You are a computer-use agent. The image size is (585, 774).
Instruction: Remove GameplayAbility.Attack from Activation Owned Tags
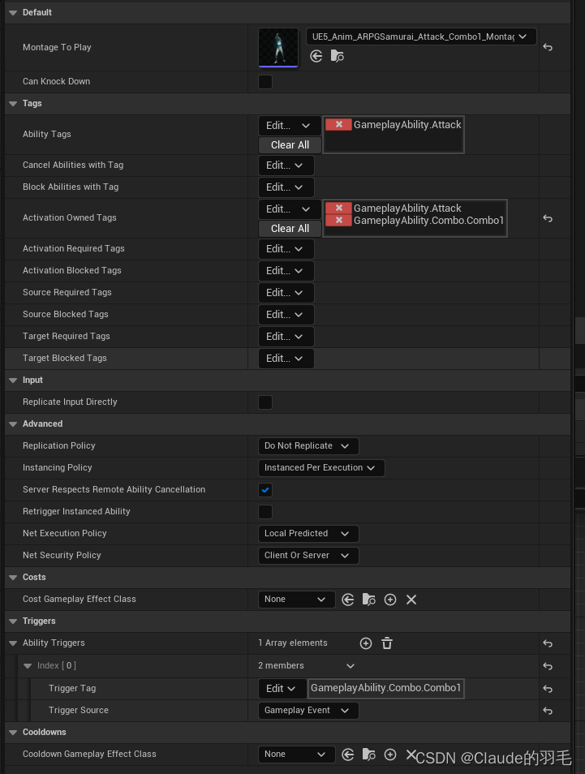click(338, 208)
